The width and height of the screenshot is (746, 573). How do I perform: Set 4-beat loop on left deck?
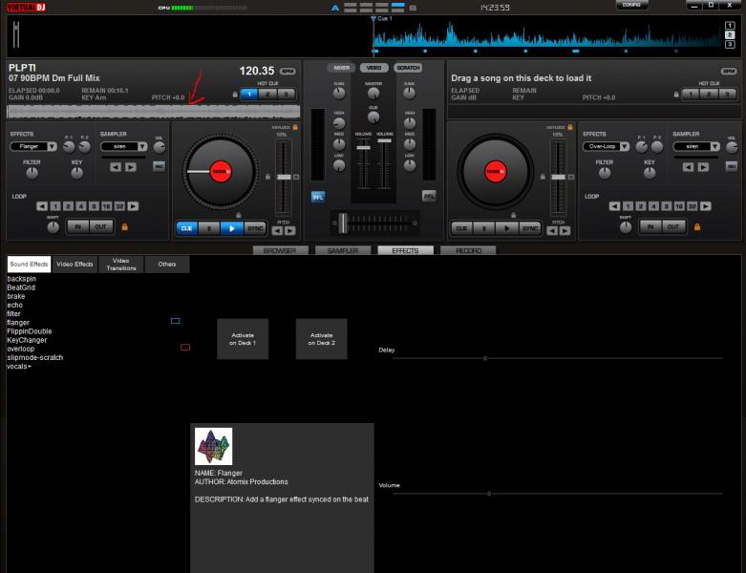point(81,206)
